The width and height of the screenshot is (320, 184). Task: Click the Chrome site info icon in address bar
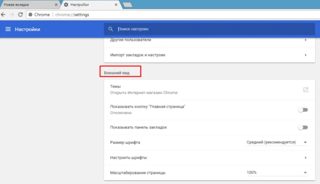coord(30,15)
